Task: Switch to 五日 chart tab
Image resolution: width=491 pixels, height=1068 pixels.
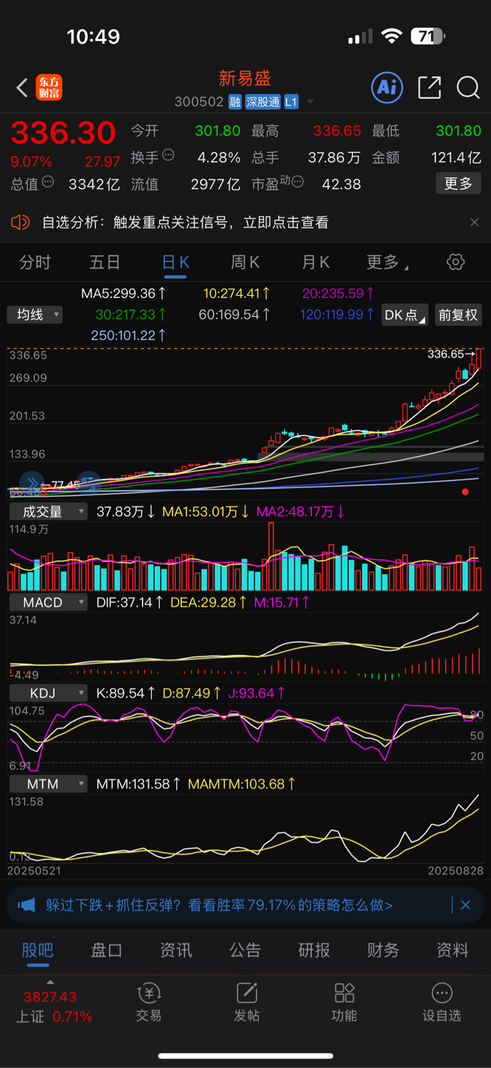Action: pos(105,262)
